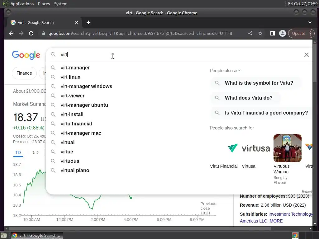Click the show desktop icon in taskbar
The height and width of the screenshot is (239, 319).
[4, 235]
